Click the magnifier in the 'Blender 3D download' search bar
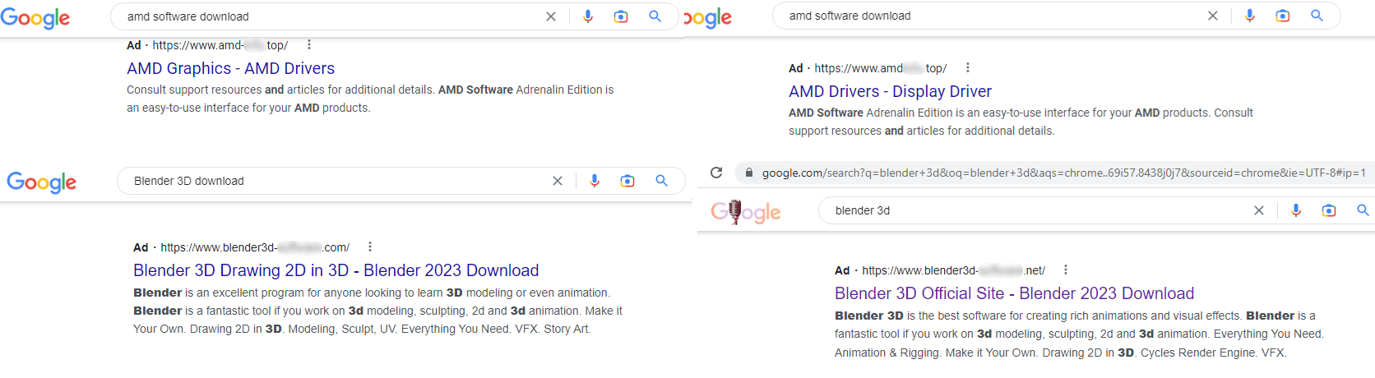 pyautogui.click(x=661, y=181)
